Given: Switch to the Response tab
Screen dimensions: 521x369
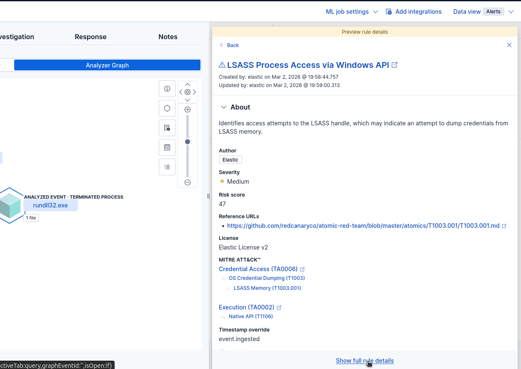Looking at the screenshot, I should click(90, 37).
